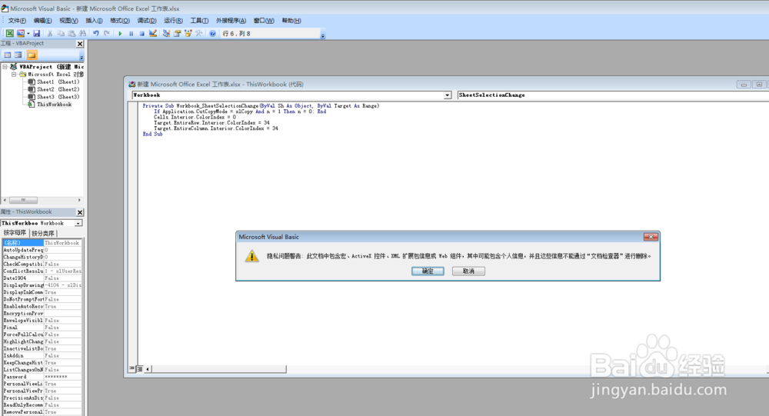Close the ThisWorkbook properties panel
The height and width of the screenshot is (416, 769).
(80, 212)
